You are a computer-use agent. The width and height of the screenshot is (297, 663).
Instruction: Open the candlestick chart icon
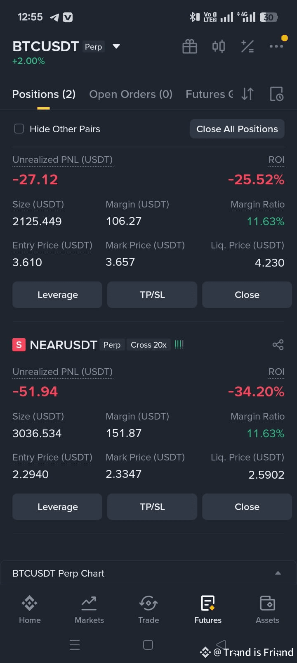(219, 46)
